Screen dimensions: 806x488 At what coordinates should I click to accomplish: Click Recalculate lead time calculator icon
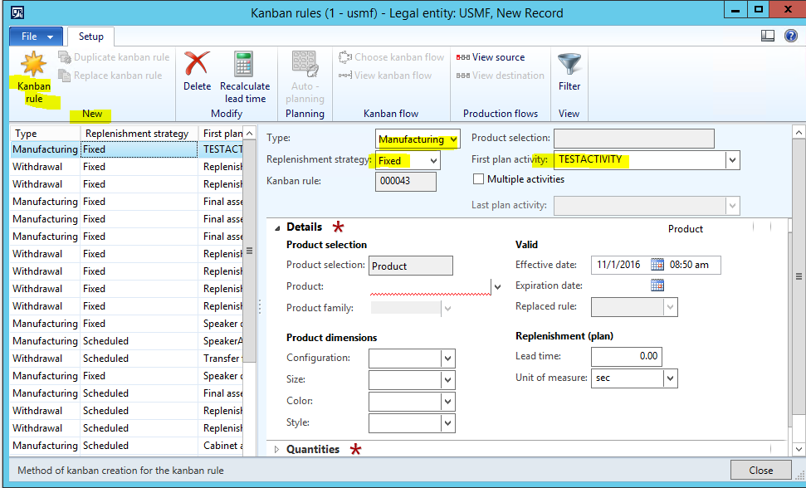click(x=244, y=65)
